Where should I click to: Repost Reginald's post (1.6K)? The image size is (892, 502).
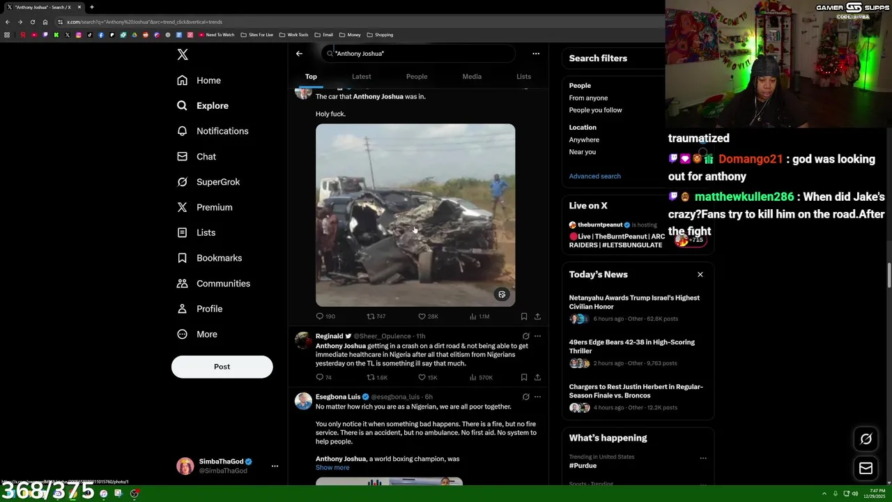click(x=377, y=377)
